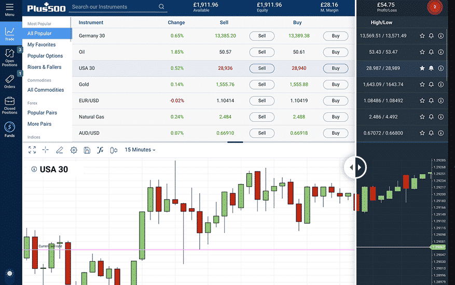The image size is (455, 285).
Task: Click the USA 30 chart info icon
Action: [x=34, y=169]
